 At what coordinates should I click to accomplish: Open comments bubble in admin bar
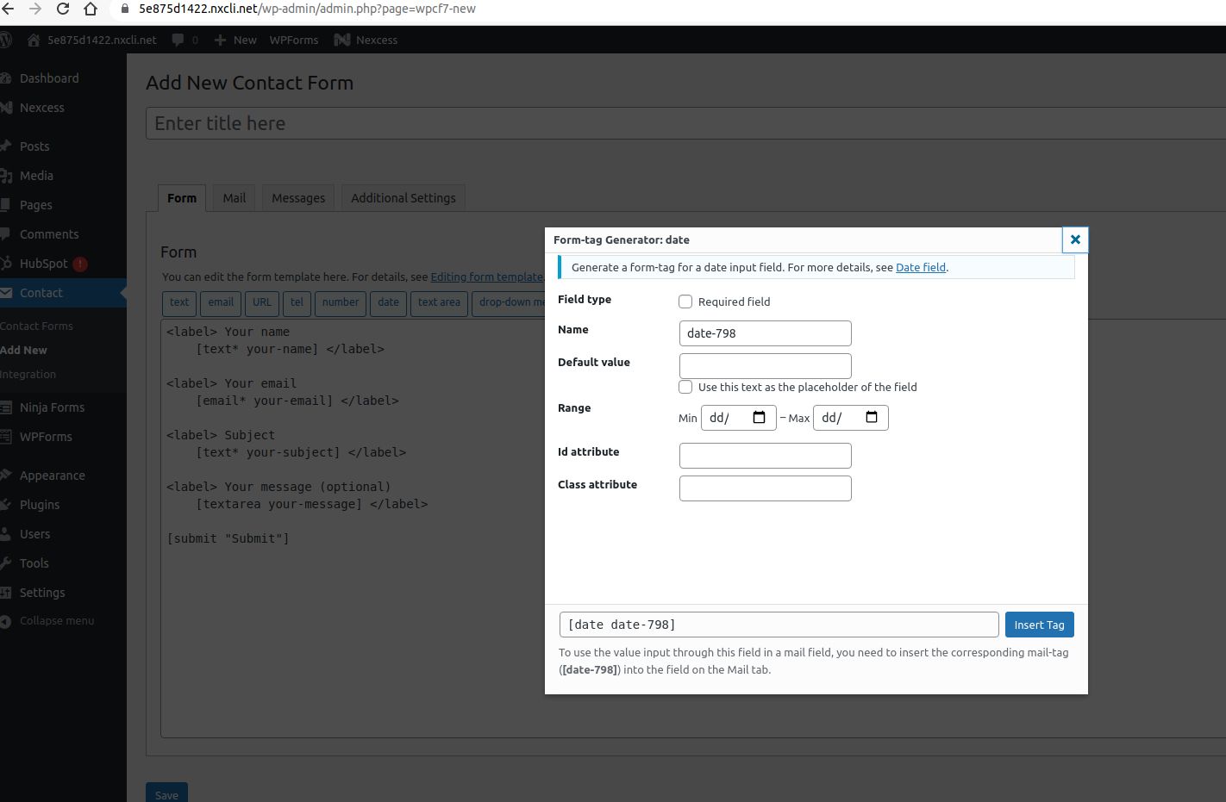[178, 40]
